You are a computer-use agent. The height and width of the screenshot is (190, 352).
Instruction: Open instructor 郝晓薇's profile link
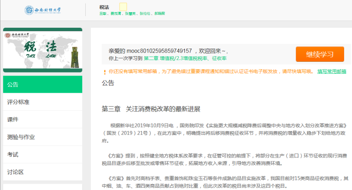160,13
